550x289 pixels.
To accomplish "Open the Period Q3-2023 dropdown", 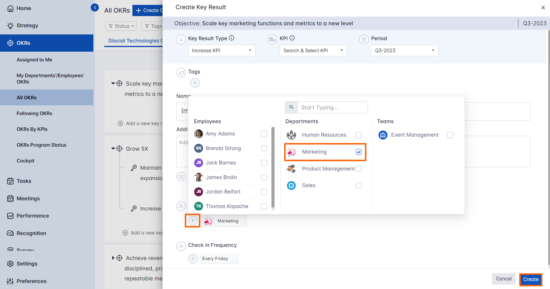I will [404, 51].
